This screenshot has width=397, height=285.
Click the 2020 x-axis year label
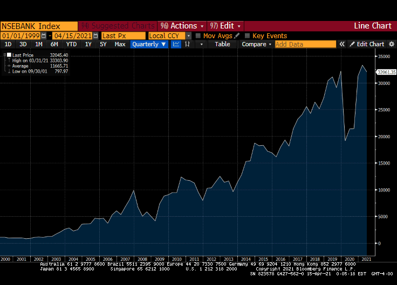coord(350,259)
